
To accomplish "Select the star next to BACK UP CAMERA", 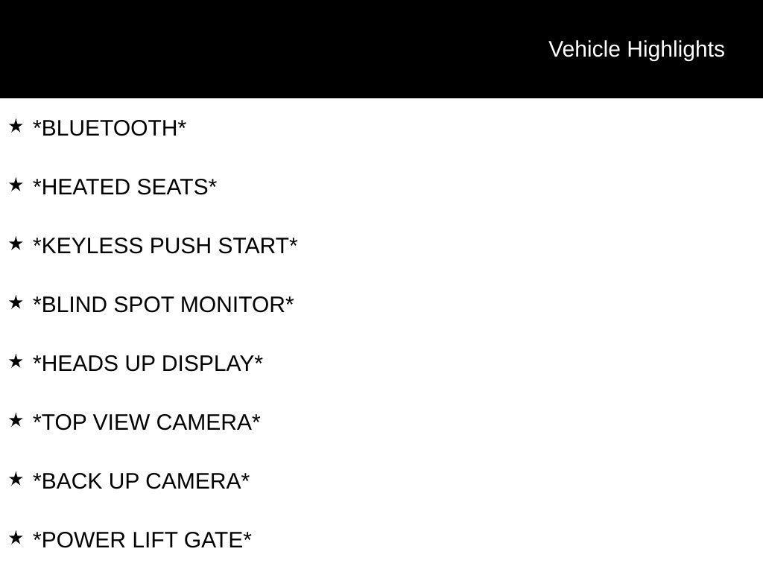I will [x=16, y=479].
